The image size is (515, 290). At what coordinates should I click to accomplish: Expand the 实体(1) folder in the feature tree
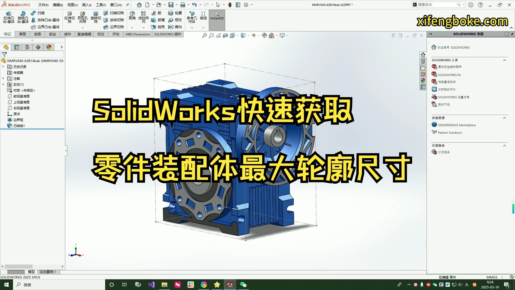point(3,84)
